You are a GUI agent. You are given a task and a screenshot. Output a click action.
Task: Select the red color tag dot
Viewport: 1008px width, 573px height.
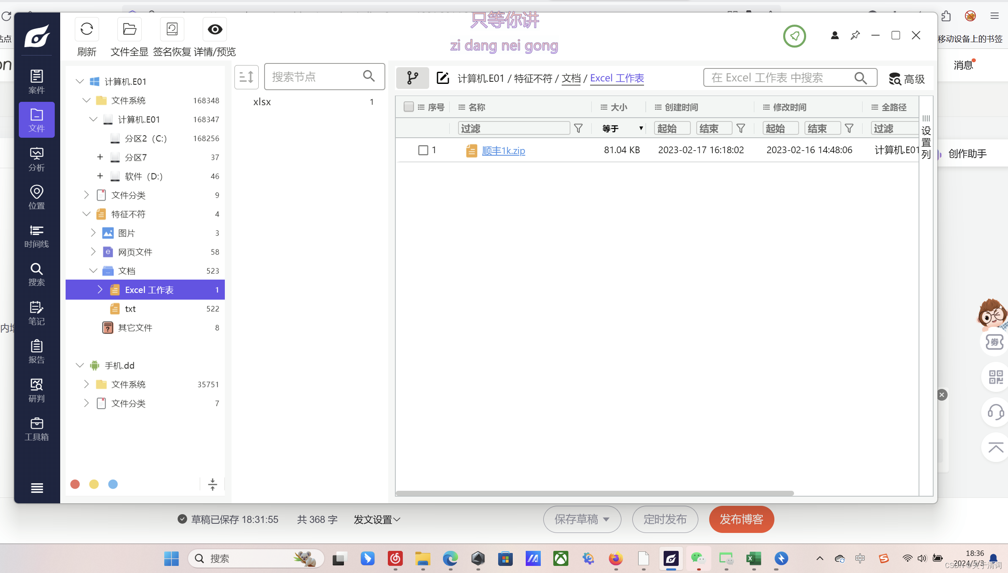click(x=75, y=484)
